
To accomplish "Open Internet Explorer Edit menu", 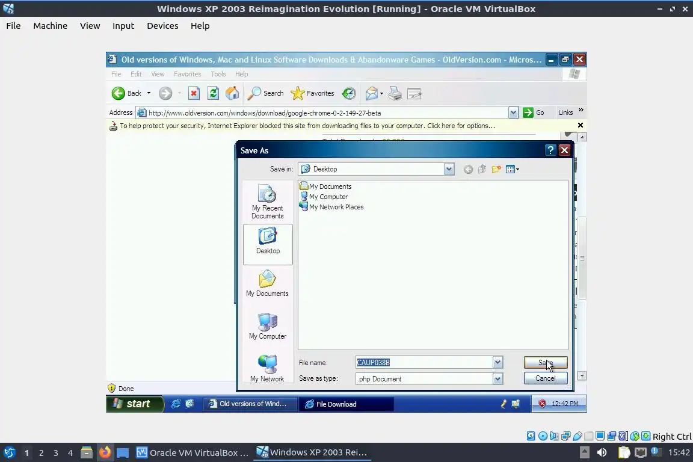I will (136, 74).
